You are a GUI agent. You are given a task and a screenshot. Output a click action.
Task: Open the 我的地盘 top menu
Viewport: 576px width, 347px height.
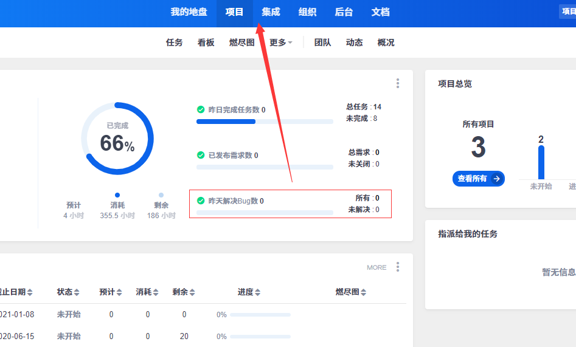(x=189, y=12)
